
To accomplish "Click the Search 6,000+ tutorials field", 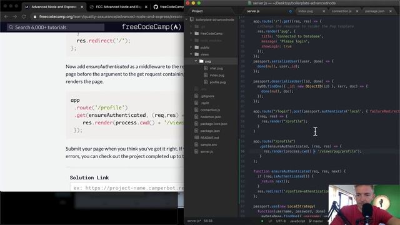I will tap(56, 27).
